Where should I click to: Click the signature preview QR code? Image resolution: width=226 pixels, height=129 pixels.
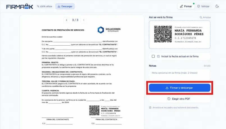coord(163,34)
